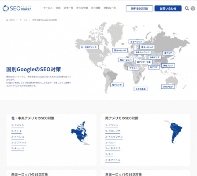The height and width of the screenshot is (176, 197).
Task: Open the 弊社の特徴 menu item
Action: (x=82, y=8)
